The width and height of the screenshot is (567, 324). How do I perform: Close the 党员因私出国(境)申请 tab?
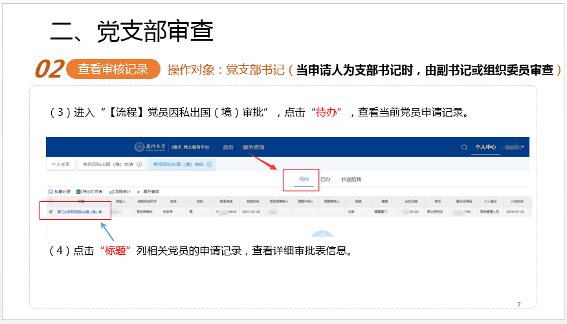coord(139,164)
